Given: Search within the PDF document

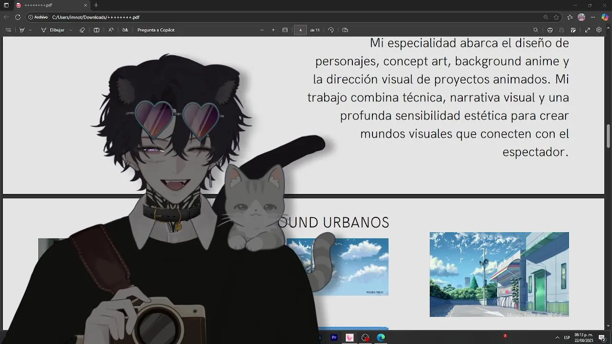Looking at the screenshot, I should point(535,30).
